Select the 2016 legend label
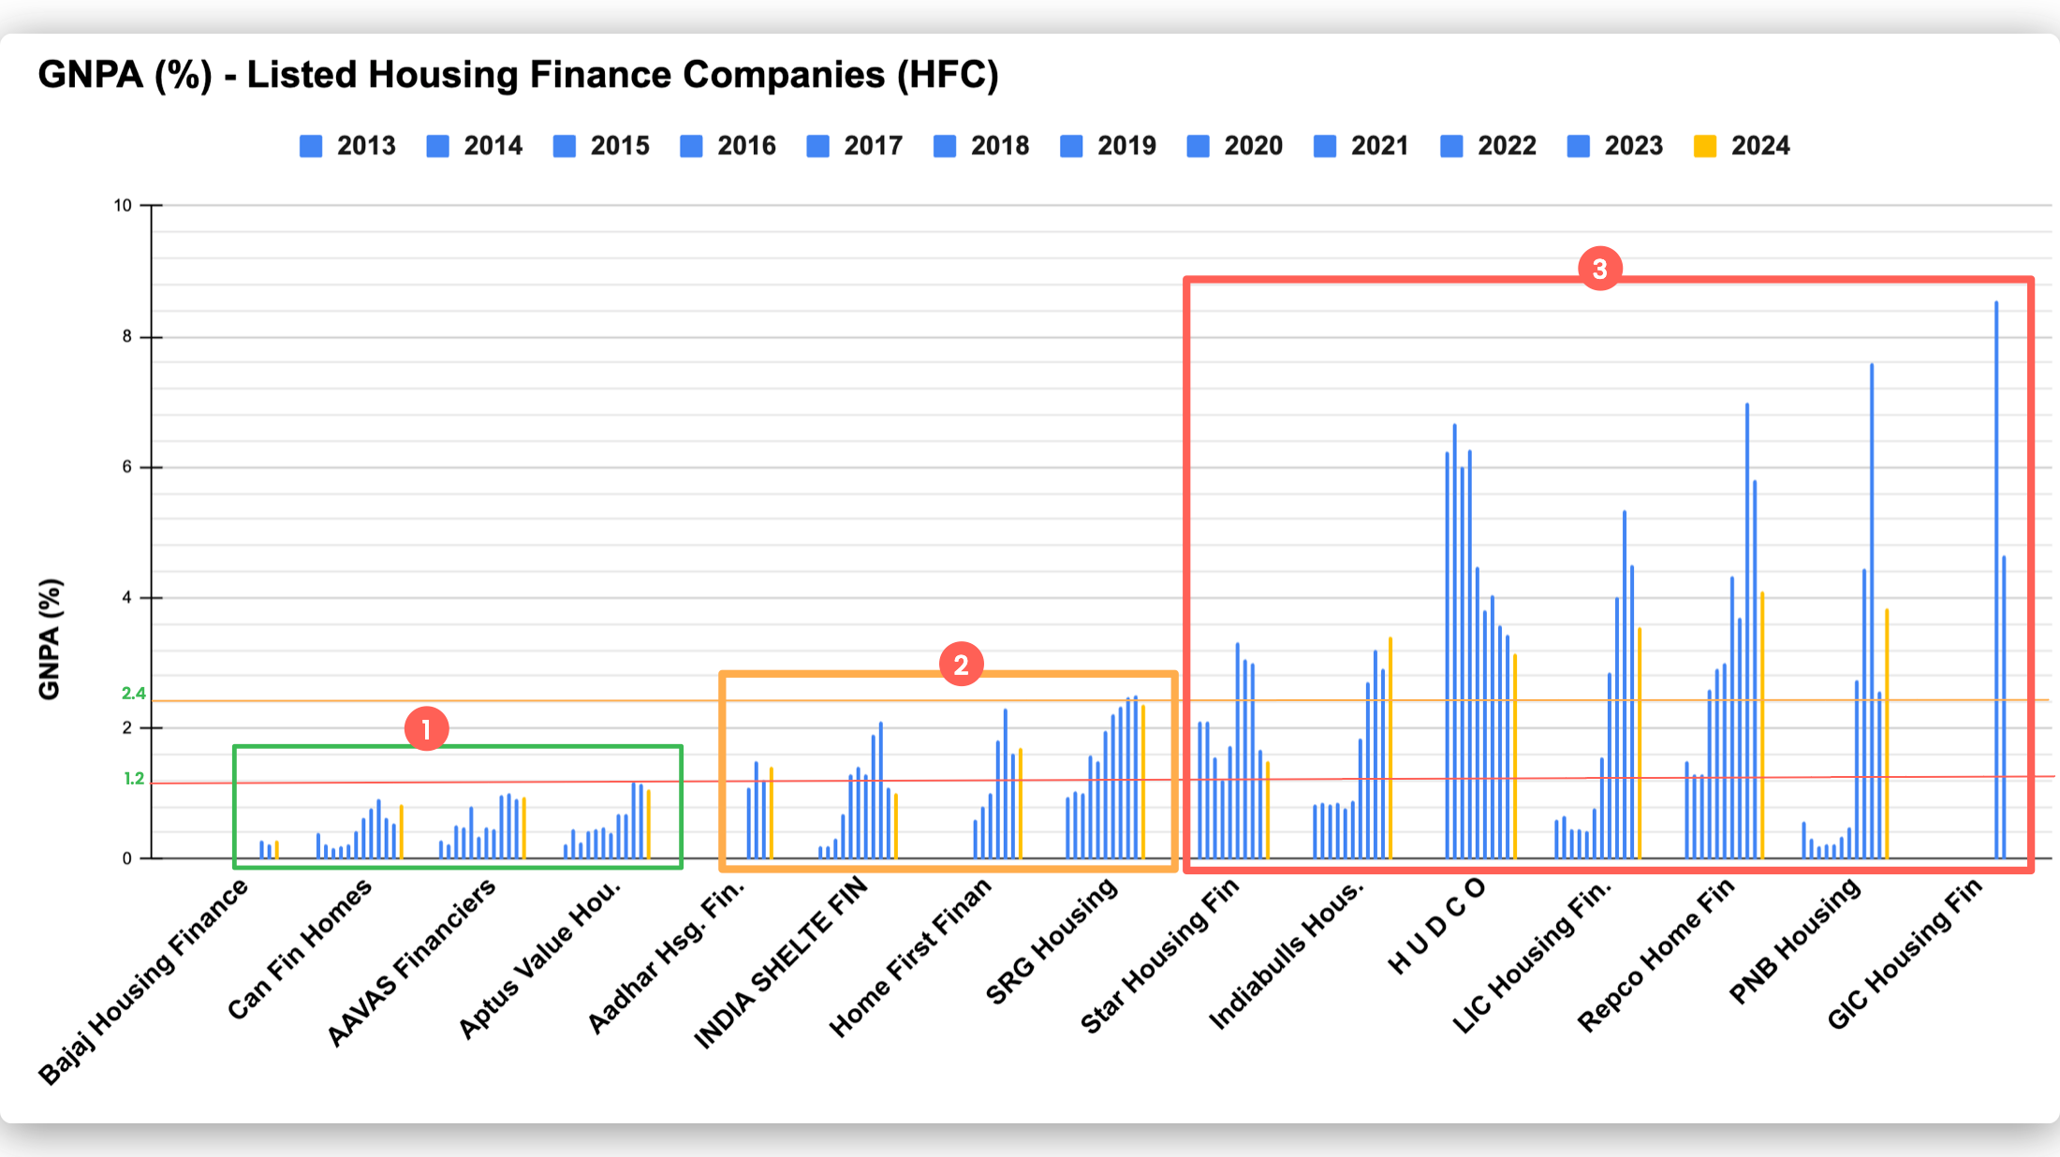Viewport: 2060px width, 1157px height. pos(747,146)
